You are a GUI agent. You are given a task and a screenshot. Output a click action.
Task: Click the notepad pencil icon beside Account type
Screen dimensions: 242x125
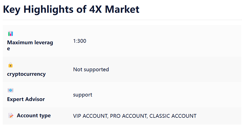pos(11,115)
